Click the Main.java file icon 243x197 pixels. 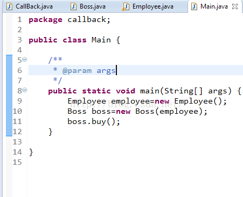click(194, 7)
